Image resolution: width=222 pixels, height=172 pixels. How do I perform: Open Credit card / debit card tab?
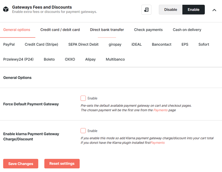click(60, 30)
